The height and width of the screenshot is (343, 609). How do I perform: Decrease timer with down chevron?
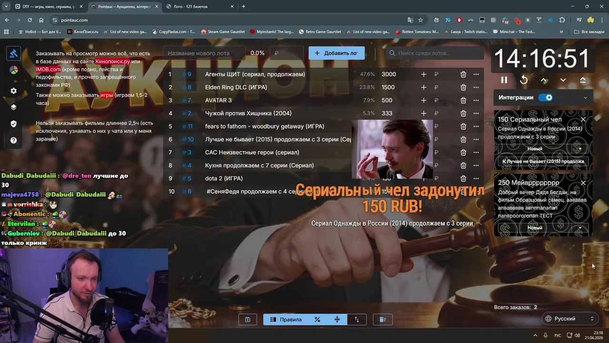click(563, 80)
